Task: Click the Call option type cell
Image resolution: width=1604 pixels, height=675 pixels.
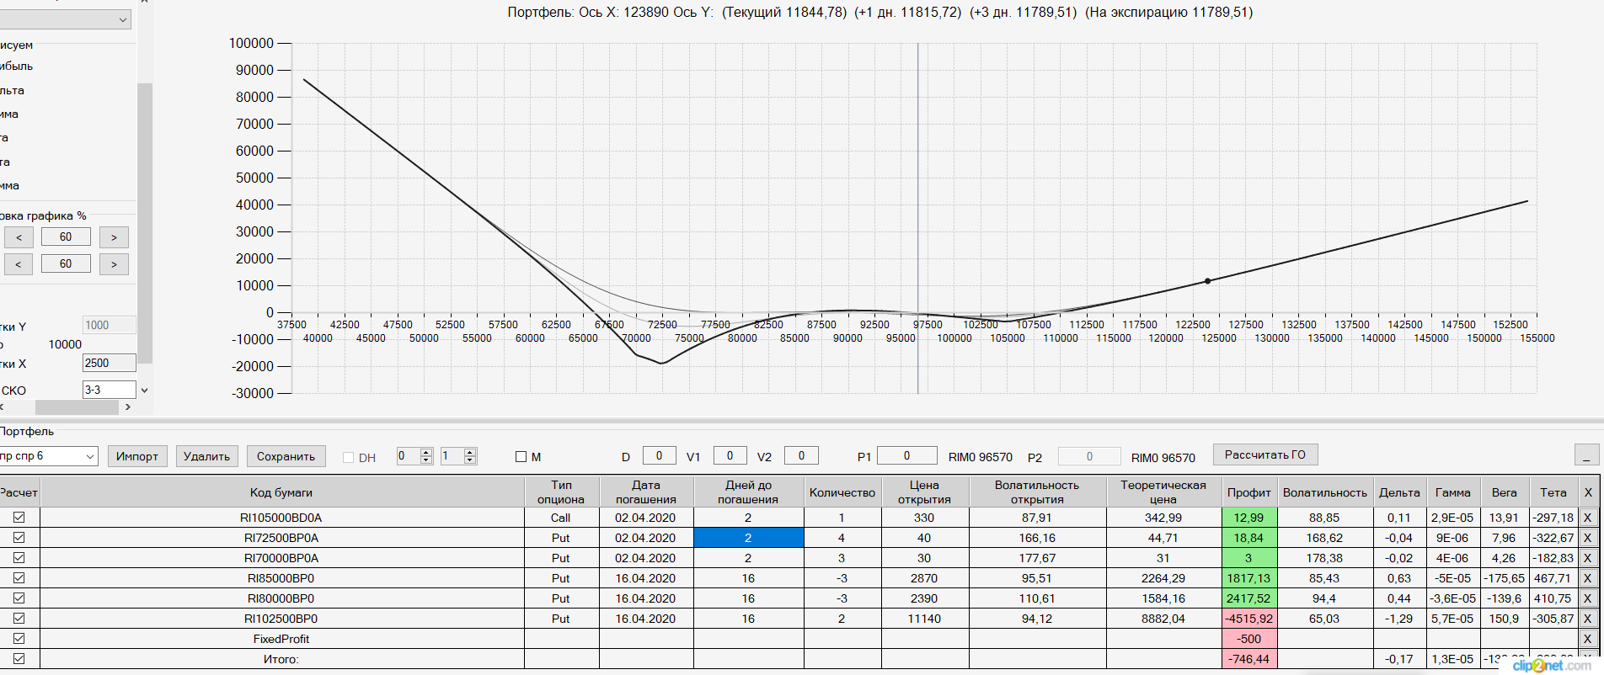Action: [561, 518]
